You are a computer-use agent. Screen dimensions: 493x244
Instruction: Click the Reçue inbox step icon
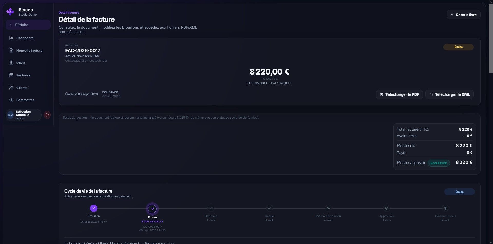pos(269,208)
